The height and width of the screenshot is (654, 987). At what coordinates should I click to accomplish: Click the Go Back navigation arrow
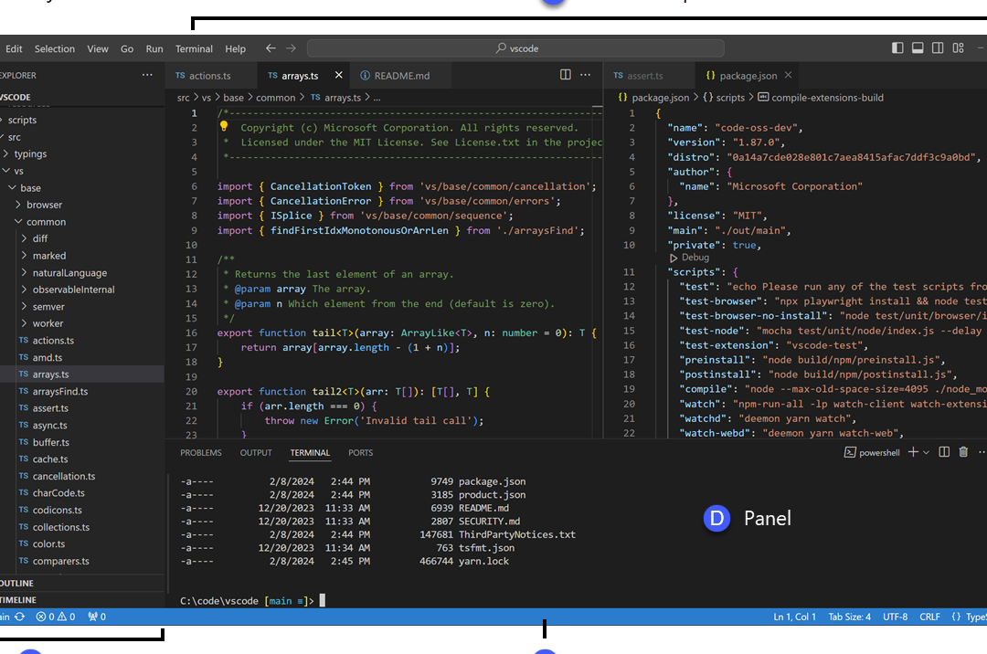(x=271, y=48)
